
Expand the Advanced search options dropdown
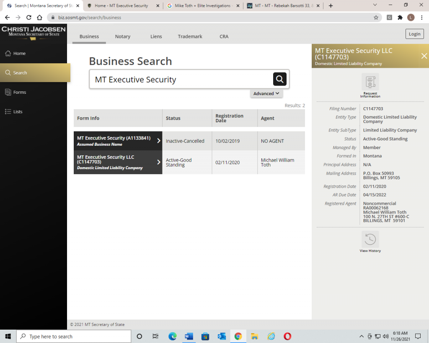pos(266,94)
